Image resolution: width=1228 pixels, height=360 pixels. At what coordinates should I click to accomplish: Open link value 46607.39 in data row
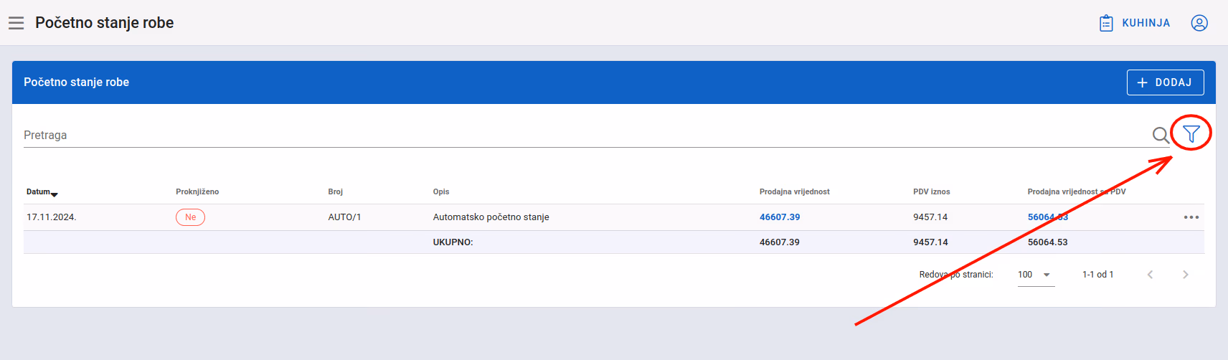pyautogui.click(x=780, y=217)
